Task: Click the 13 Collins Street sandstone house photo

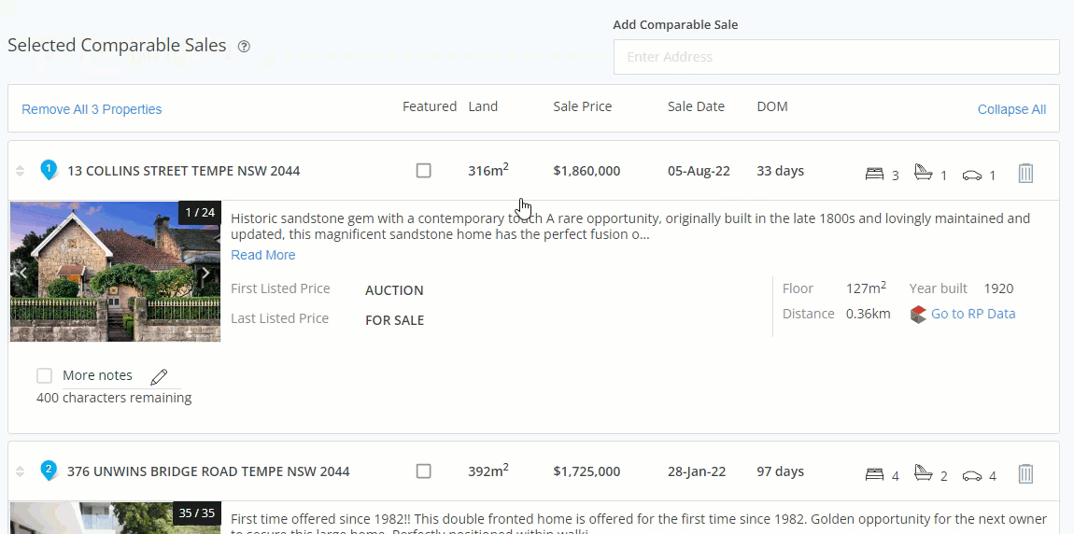Action: coord(115,271)
